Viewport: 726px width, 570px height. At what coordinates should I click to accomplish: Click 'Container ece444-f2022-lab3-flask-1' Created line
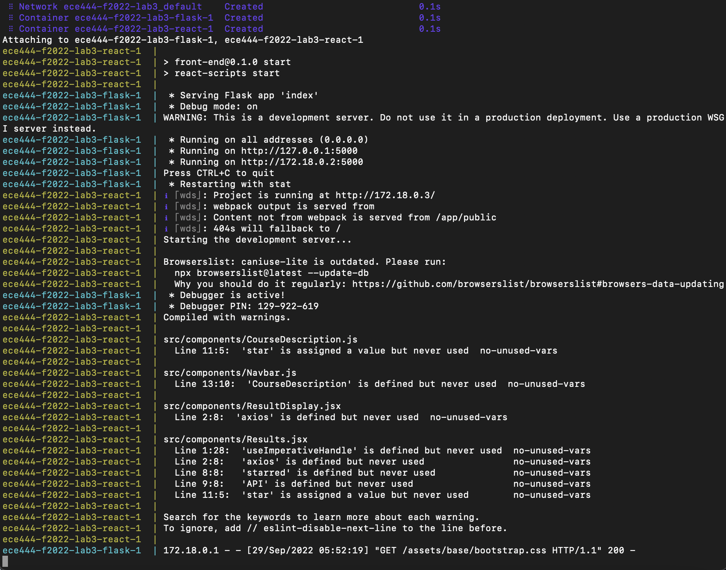[x=225, y=18]
